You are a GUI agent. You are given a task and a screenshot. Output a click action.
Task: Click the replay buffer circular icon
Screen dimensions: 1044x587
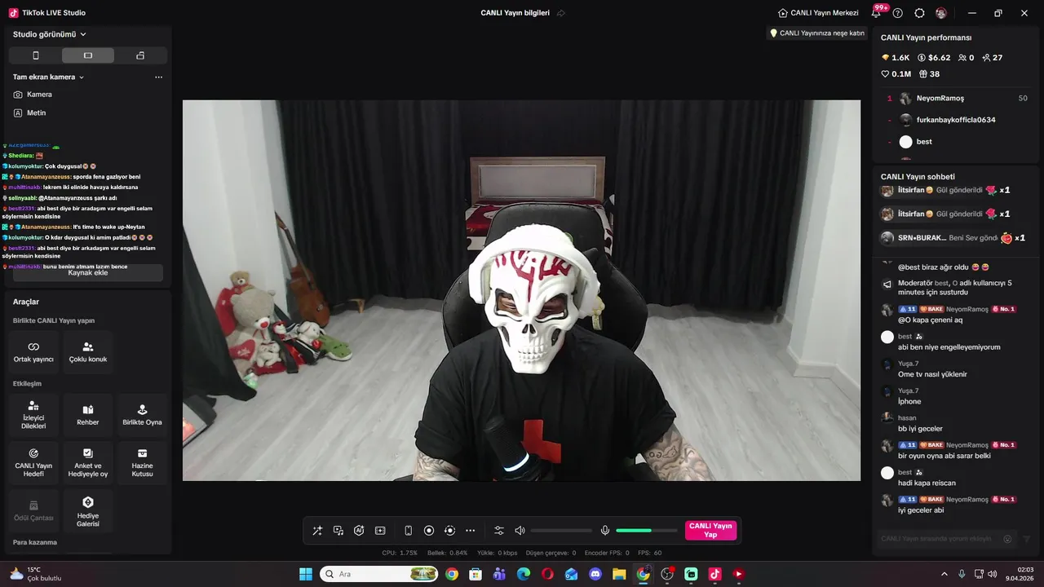(x=449, y=531)
